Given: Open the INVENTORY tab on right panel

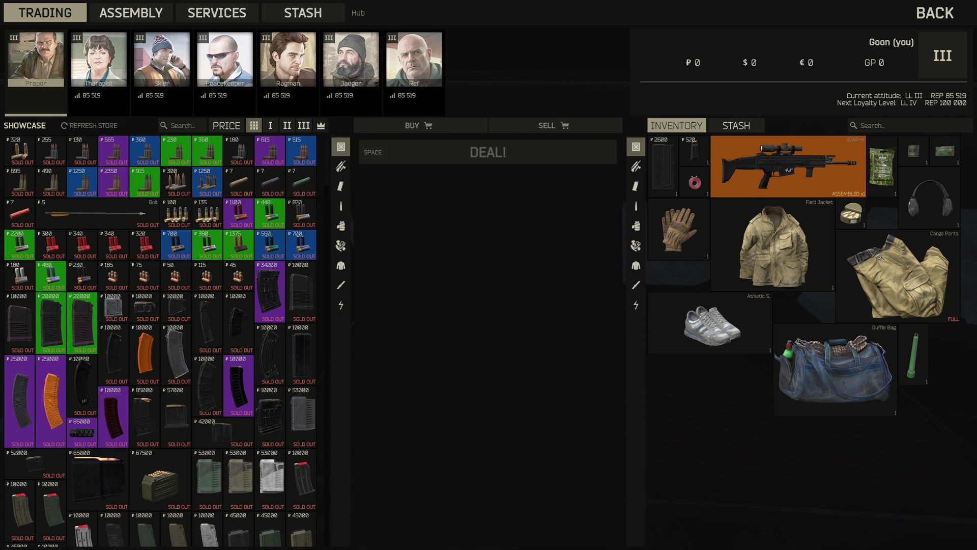Looking at the screenshot, I should 676,126.
